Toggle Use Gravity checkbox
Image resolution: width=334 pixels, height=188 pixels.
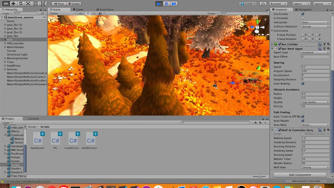[x=303, y=14]
